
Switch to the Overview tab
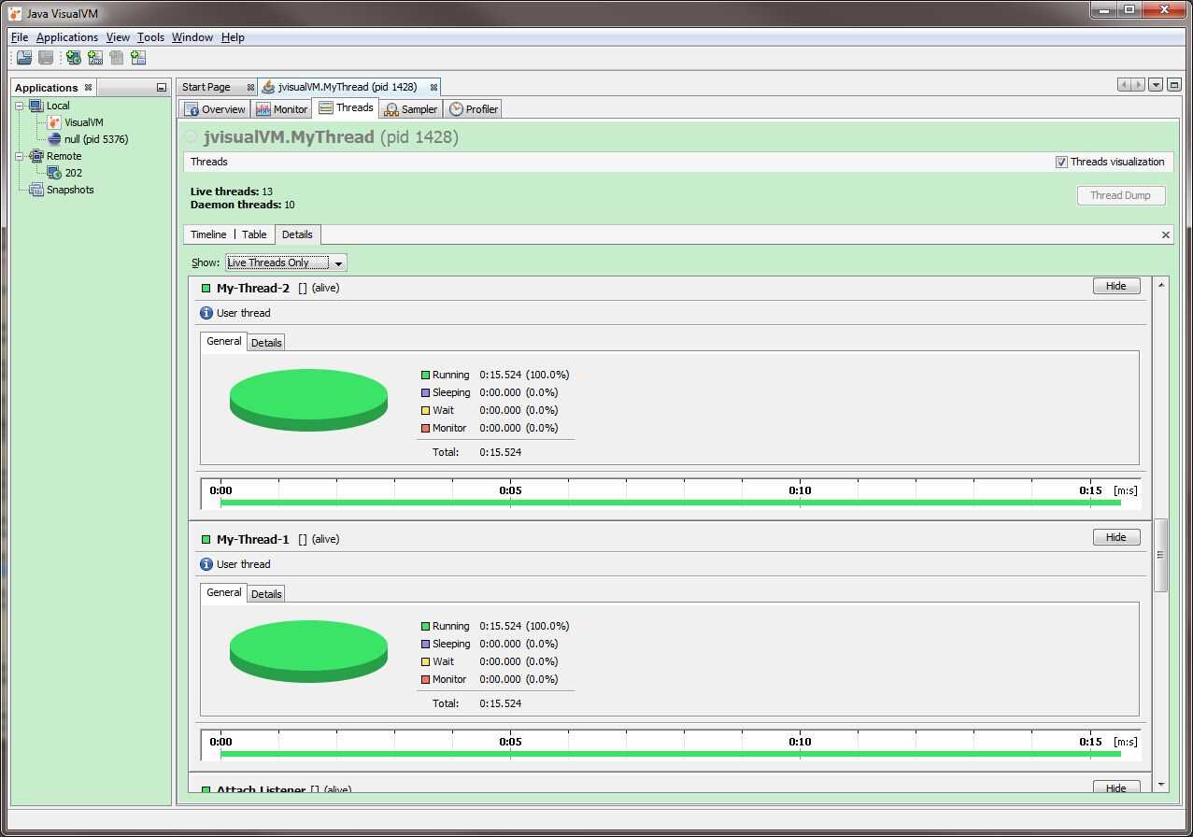click(x=215, y=109)
